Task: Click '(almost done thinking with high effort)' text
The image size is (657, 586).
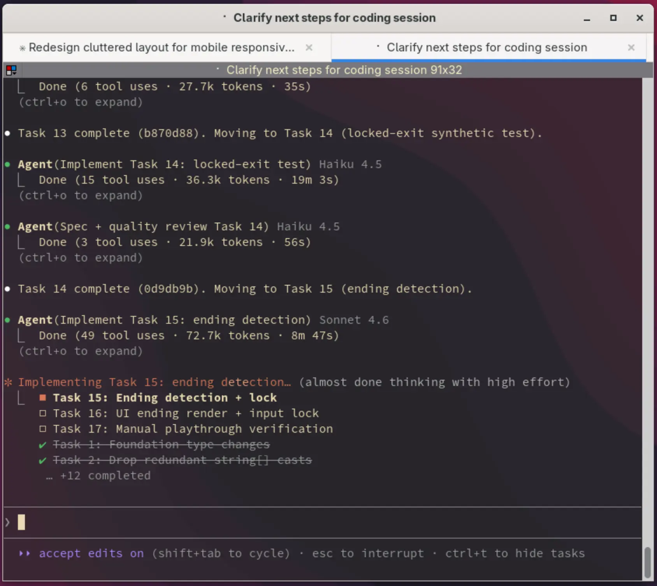Action: pyautogui.click(x=434, y=382)
